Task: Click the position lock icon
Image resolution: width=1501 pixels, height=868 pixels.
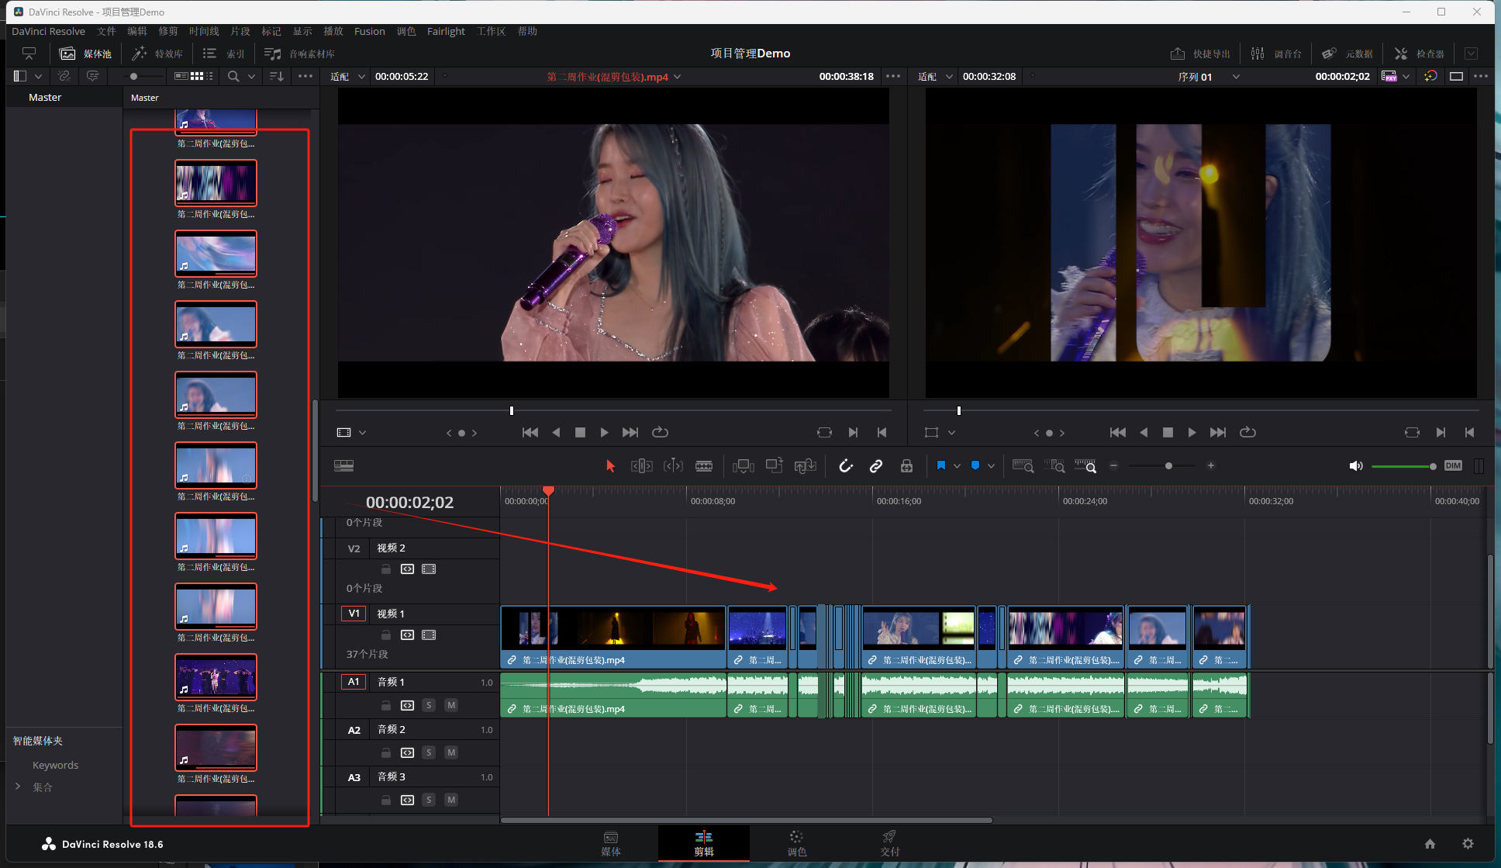Action: click(906, 465)
